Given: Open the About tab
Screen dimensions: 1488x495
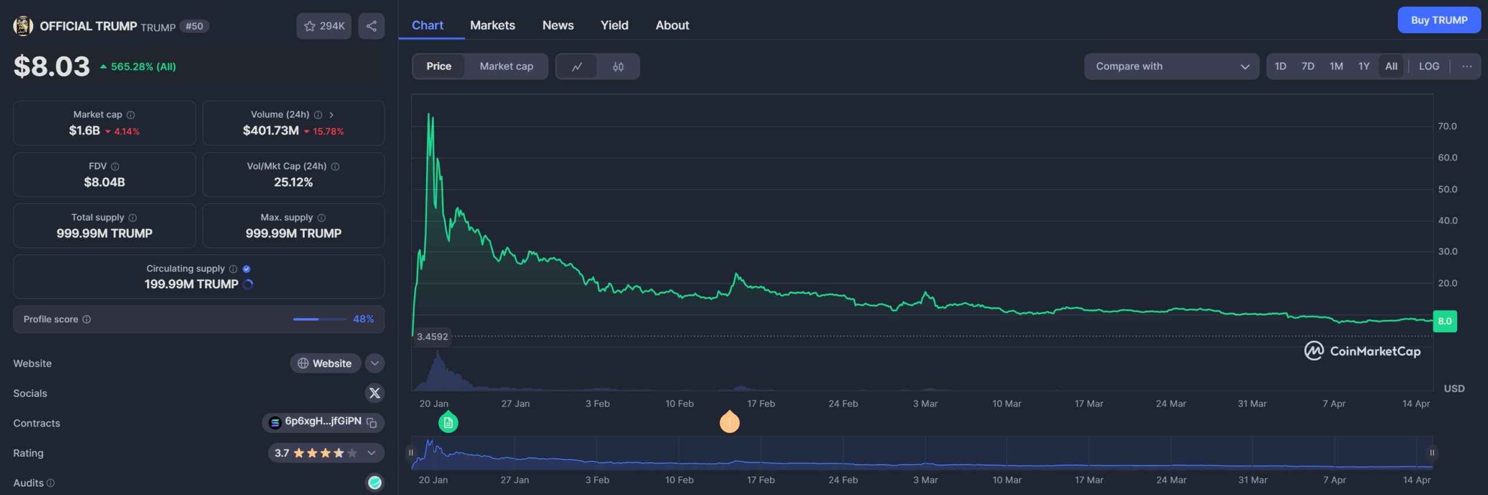Looking at the screenshot, I should (673, 26).
